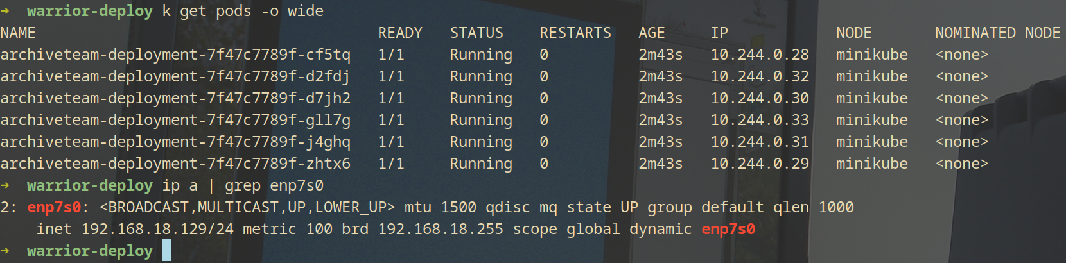Click the IP address 10.244.0.28
The height and width of the screenshot is (263, 1066).
(759, 55)
